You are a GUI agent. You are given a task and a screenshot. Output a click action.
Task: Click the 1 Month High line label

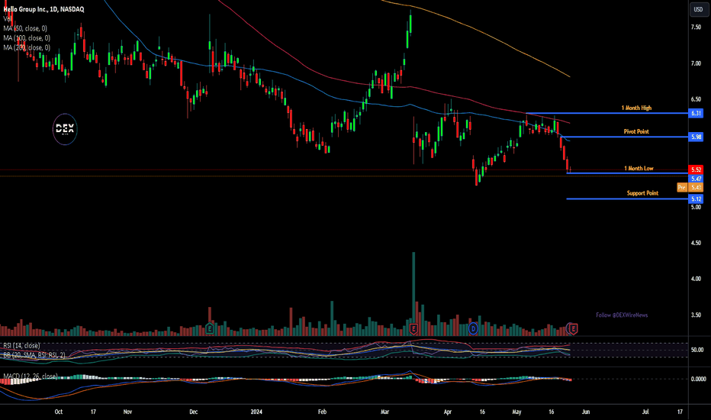point(636,108)
